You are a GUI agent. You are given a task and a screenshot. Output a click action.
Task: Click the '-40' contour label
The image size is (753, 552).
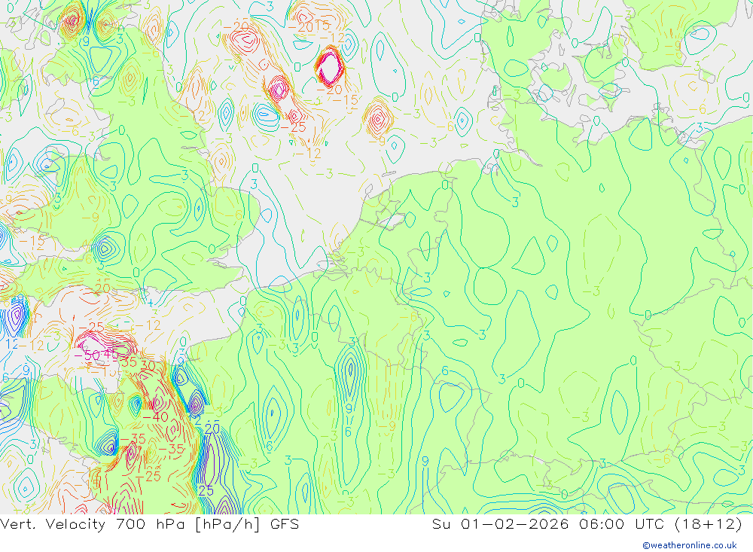click(155, 416)
